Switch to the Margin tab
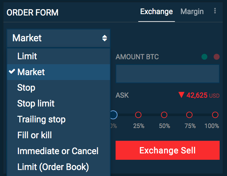Viewport: 227px width, 176px height. (x=192, y=12)
